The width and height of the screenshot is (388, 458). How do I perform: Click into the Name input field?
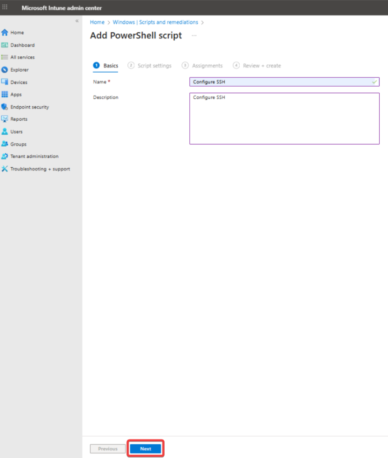[x=284, y=82]
